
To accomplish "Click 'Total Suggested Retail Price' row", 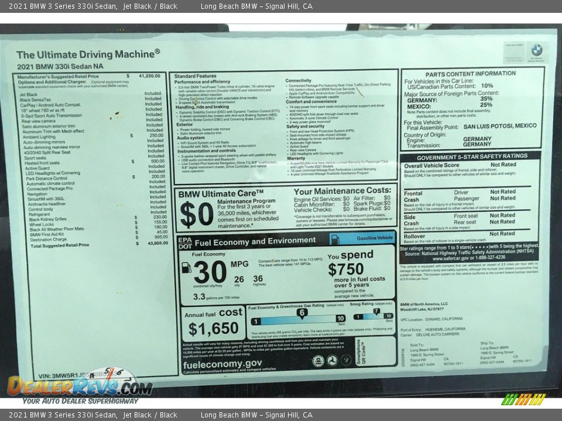I will click(x=100, y=245).
